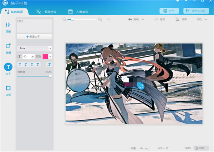The width and height of the screenshot is (214, 152).
Task: Open the 边框 border frame tool
Action: (8, 91)
